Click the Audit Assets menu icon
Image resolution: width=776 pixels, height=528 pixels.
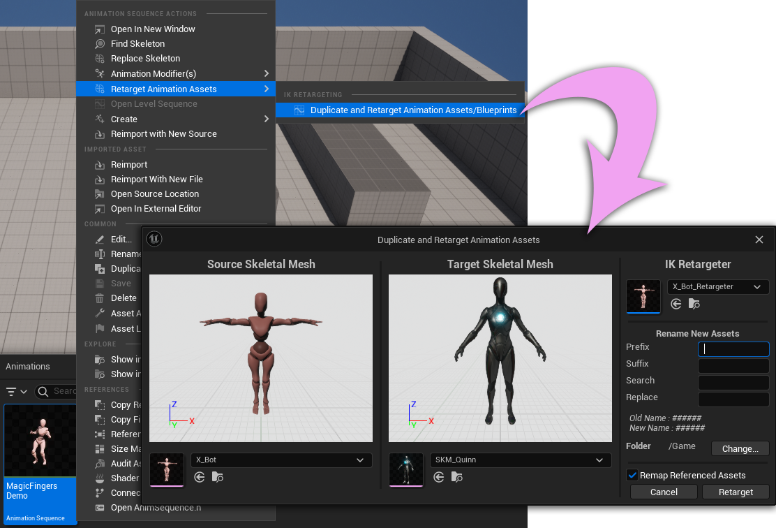[100, 464]
